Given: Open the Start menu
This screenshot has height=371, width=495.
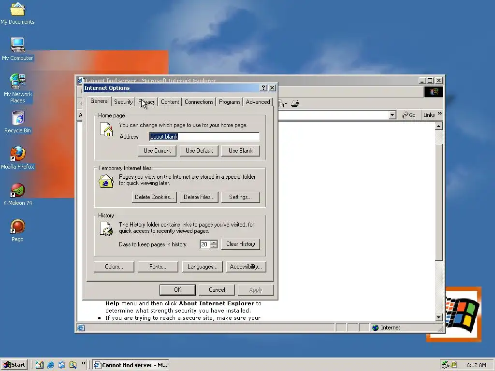Looking at the screenshot, I should click(x=14, y=365).
